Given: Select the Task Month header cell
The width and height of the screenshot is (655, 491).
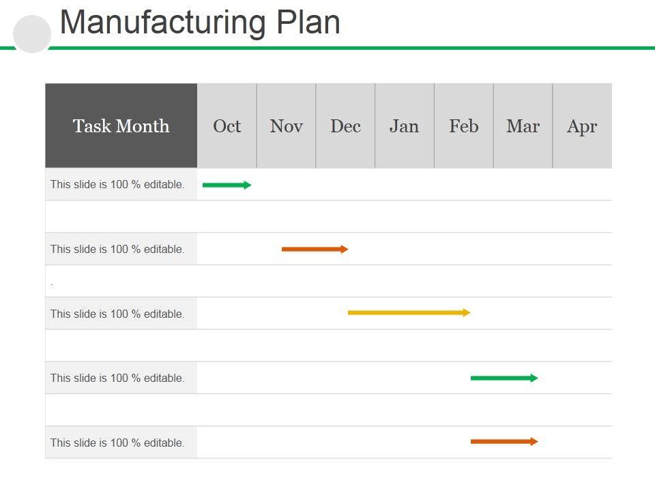Looking at the screenshot, I should click(x=121, y=126).
